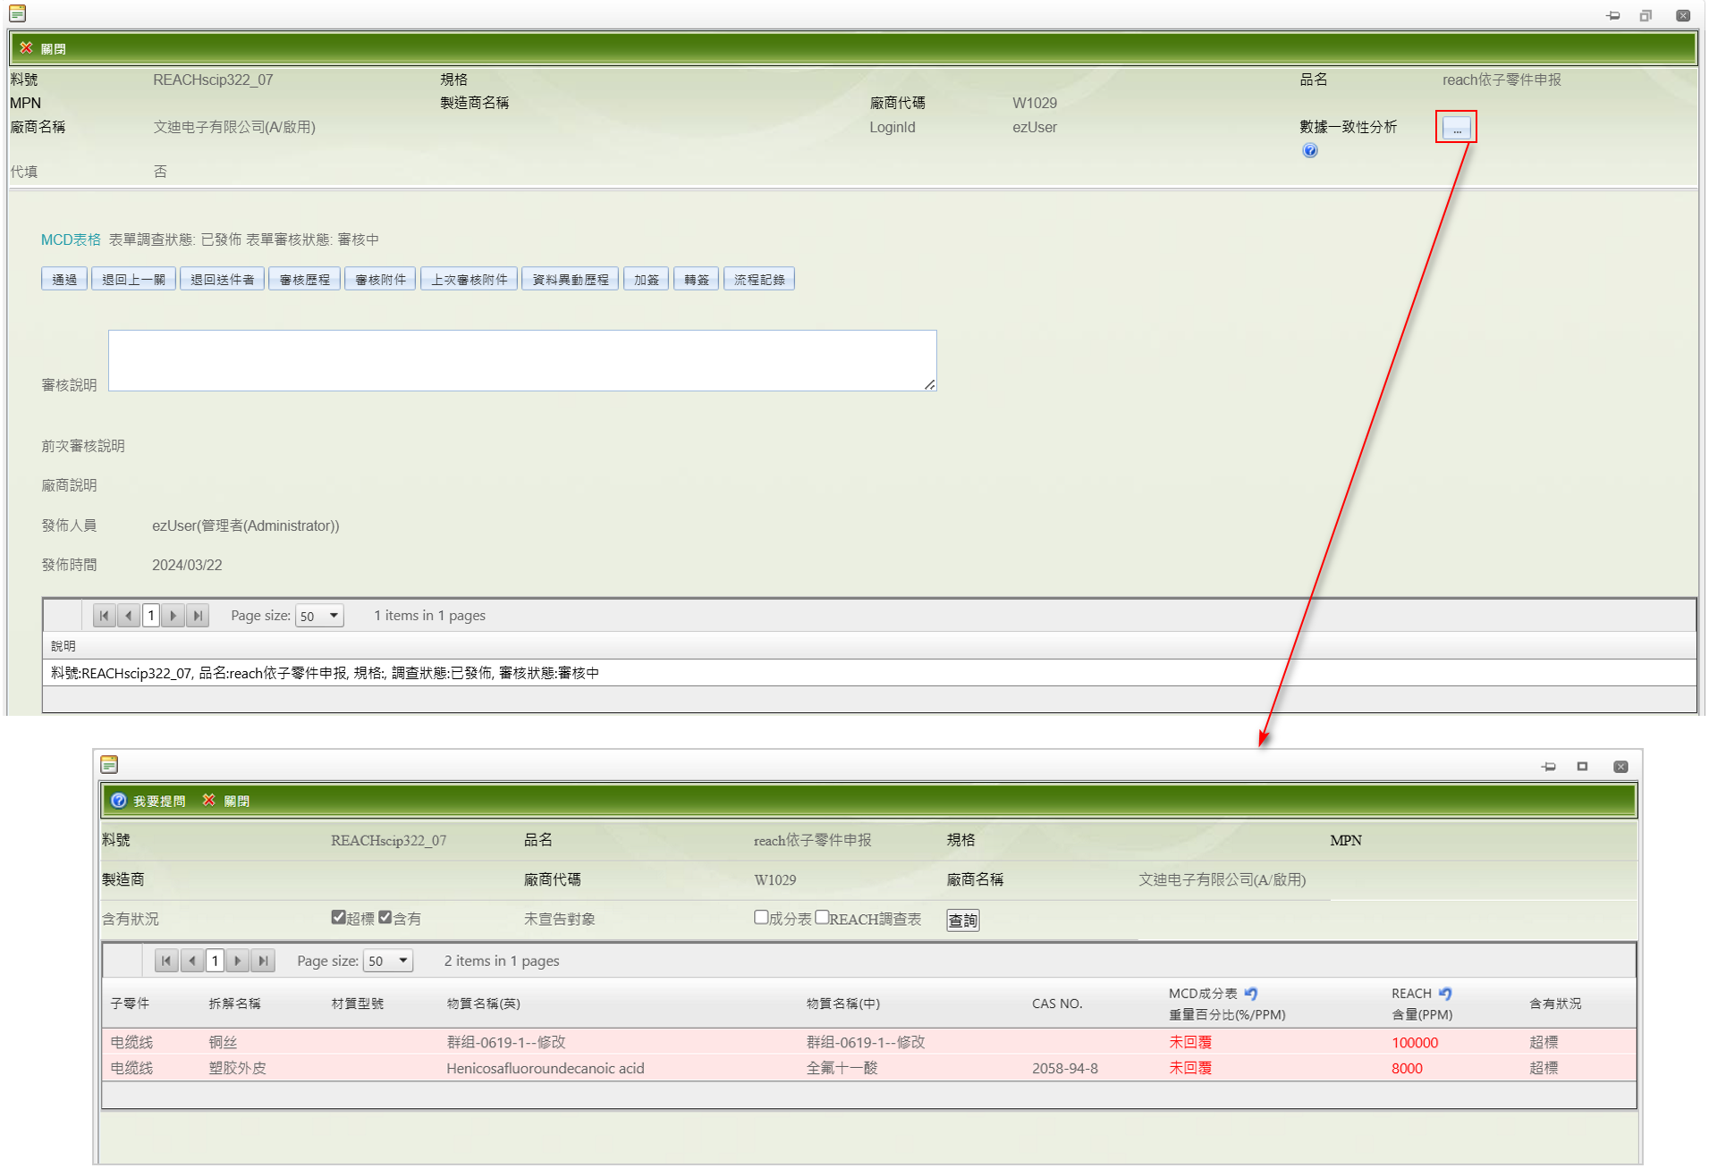Open 審核歷程 review history
This screenshot has height=1168, width=1709.
pyautogui.click(x=304, y=280)
